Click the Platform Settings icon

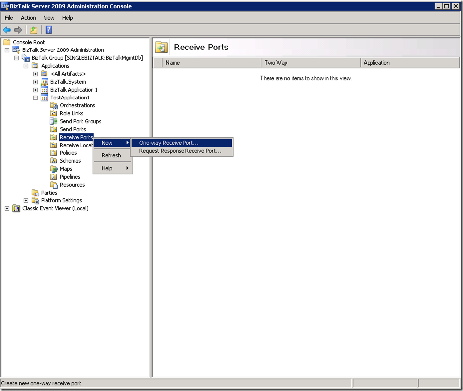(x=35, y=200)
